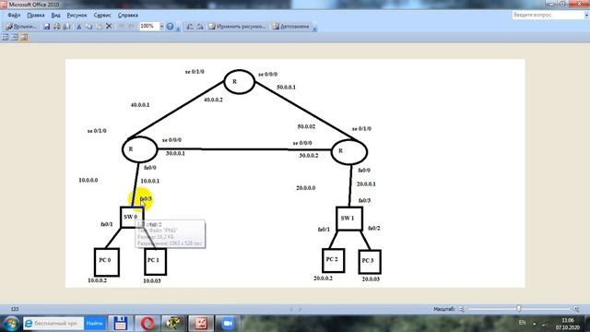Screen dimensions: 590x332
Task: Click the Save floppy icon in toolbar
Action: 47,27
